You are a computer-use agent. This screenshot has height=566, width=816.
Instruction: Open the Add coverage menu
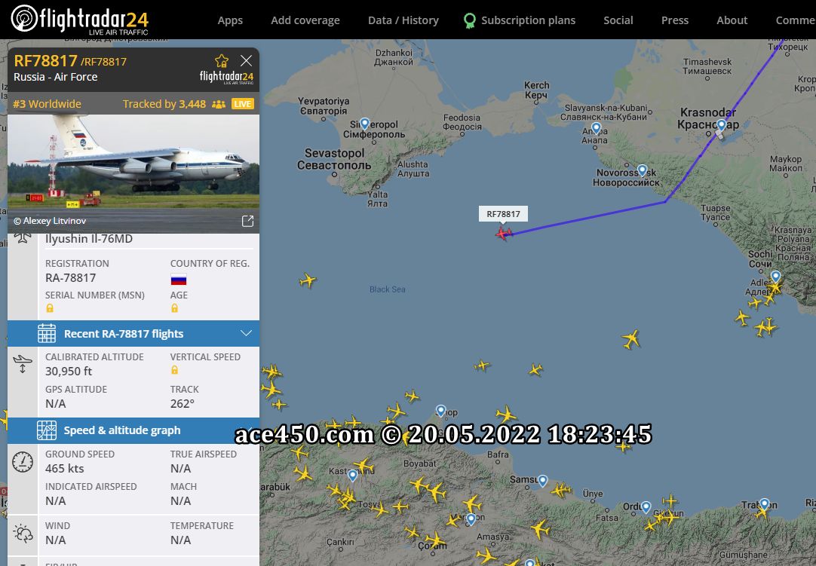[x=305, y=20]
